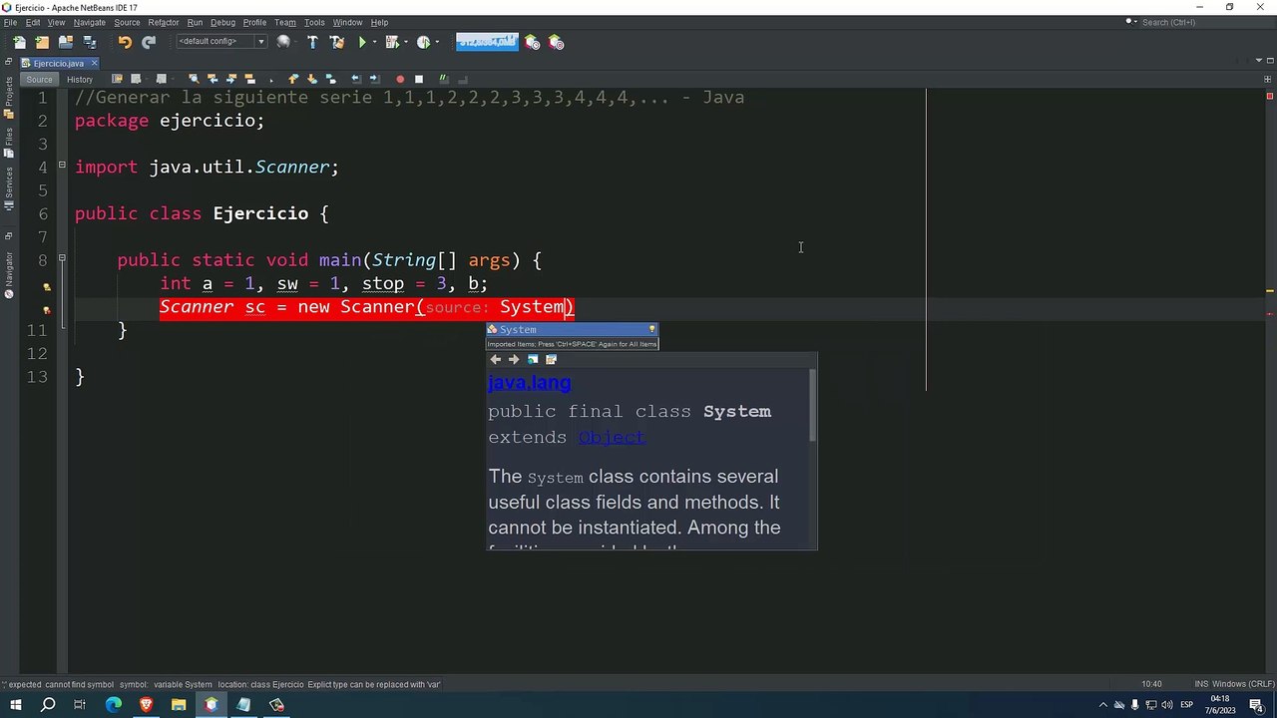Click the Open Project toolbar icon

coord(66,42)
